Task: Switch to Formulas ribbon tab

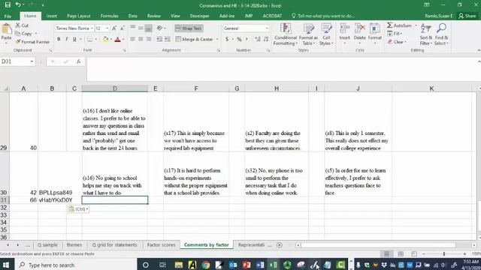Action: coord(109,16)
